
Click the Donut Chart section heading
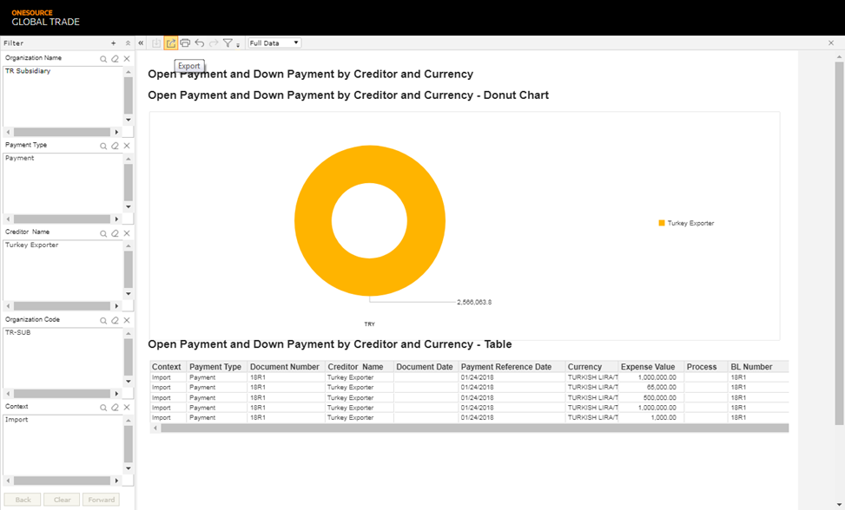(348, 95)
